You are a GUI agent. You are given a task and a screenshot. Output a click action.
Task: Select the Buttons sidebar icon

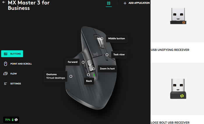pyautogui.click(x=6, y=54)
